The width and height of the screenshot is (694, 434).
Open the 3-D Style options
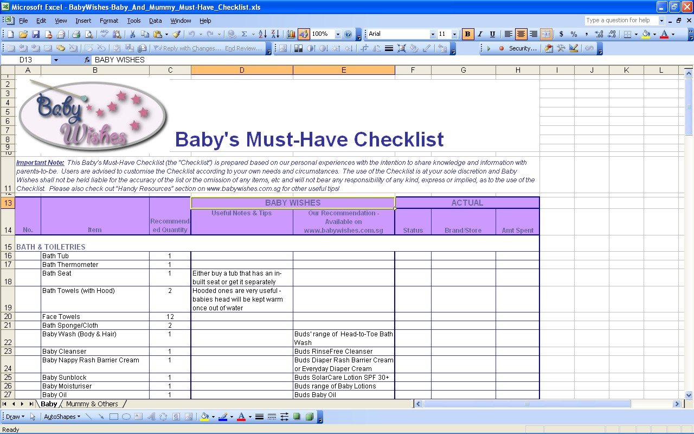coord(309,417)
